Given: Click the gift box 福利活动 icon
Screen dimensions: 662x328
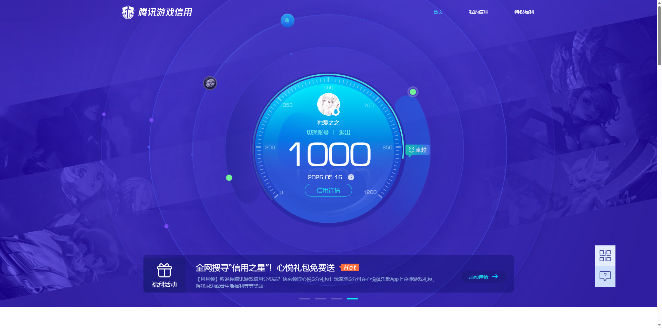Looking at the screenshot, I should coord(164,271).
